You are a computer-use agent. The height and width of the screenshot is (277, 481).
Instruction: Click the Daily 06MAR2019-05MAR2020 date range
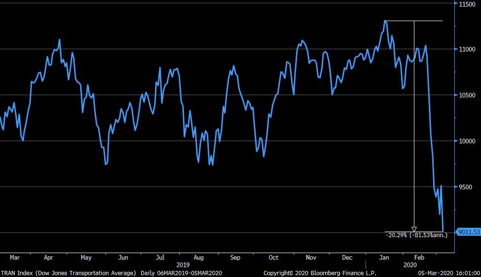pyautogui.click(x=181, y=273)
